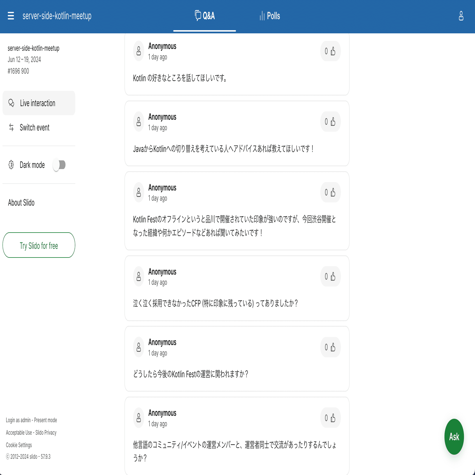Open Slido Privacy link
The width and height of the screenshot is (475, 475).
(x=46, y=433)
